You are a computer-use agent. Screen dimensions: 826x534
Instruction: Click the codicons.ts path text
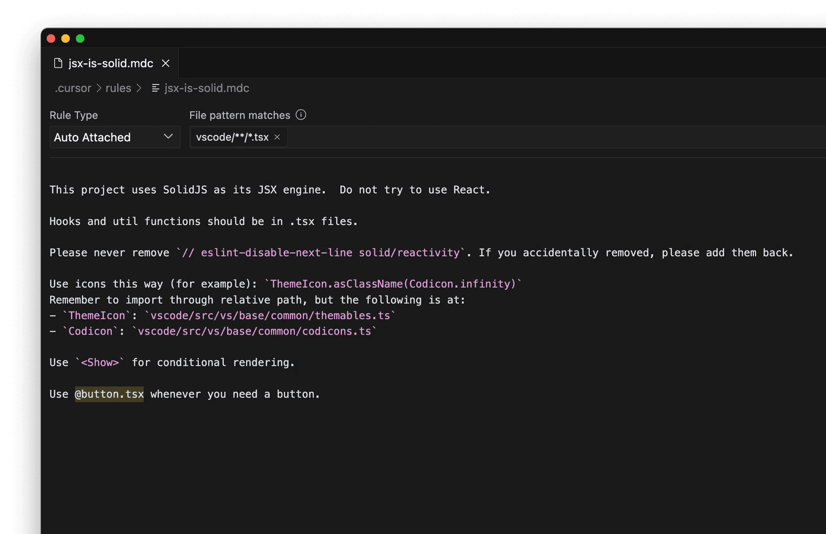(254, 331)
